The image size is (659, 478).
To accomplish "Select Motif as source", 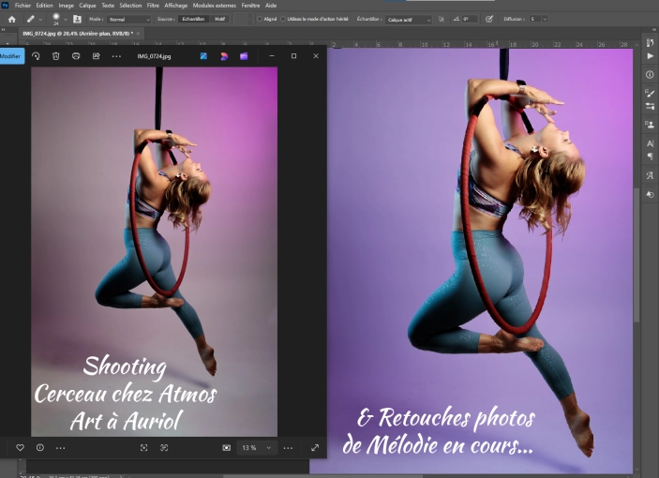I will [x=219, y=20].
